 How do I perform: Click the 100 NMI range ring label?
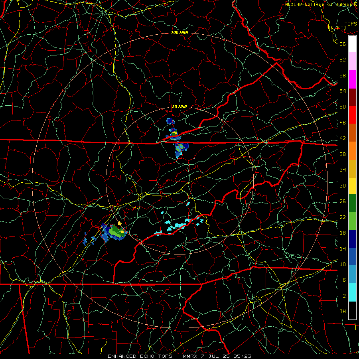point(179,33)
